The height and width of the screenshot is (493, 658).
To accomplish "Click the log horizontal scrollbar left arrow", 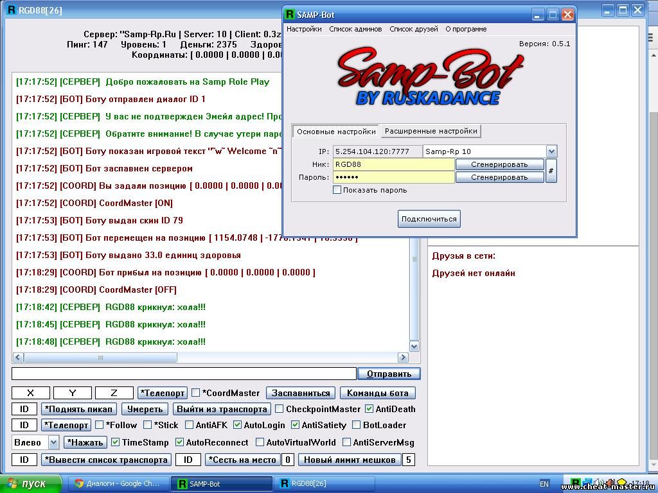I will [18, 357].
